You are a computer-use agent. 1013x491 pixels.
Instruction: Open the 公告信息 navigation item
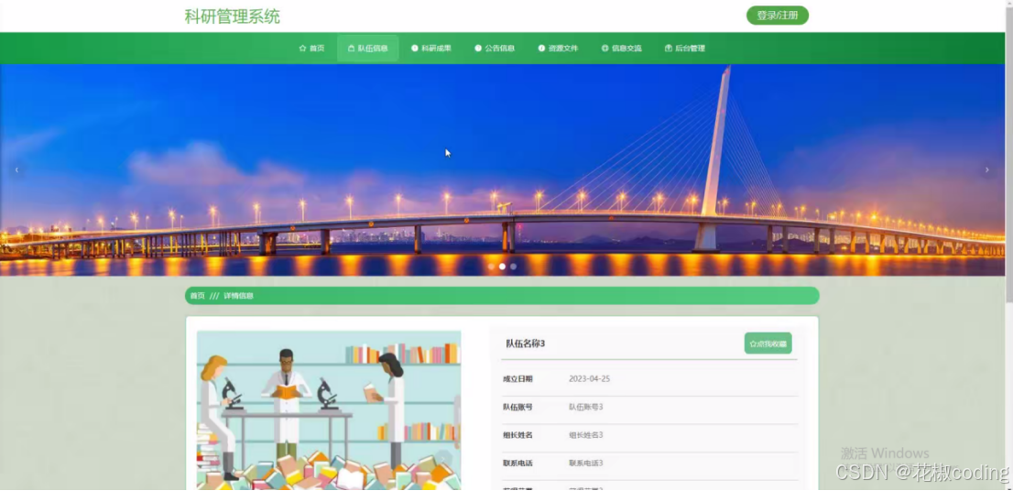(x=495, y=49)
